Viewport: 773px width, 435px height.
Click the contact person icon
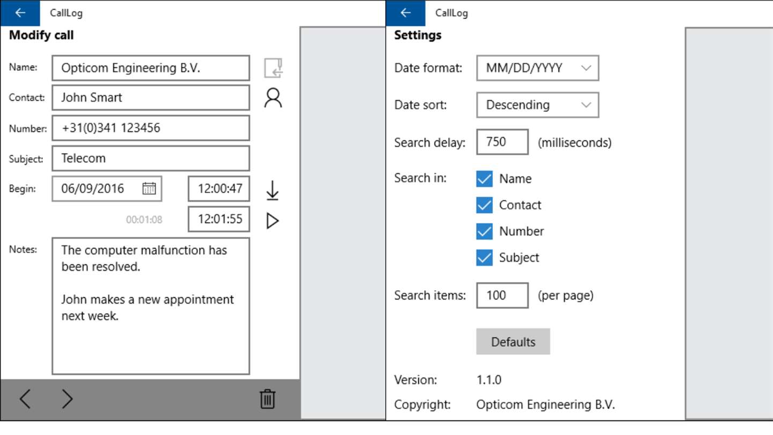273,98
